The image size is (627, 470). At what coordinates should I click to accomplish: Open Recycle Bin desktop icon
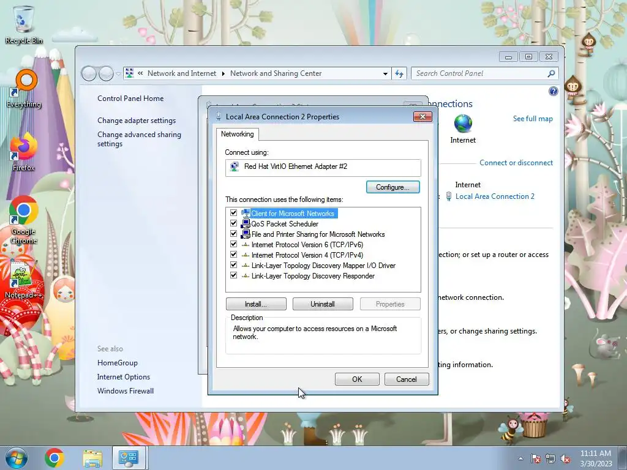click(x=24, y=24)
